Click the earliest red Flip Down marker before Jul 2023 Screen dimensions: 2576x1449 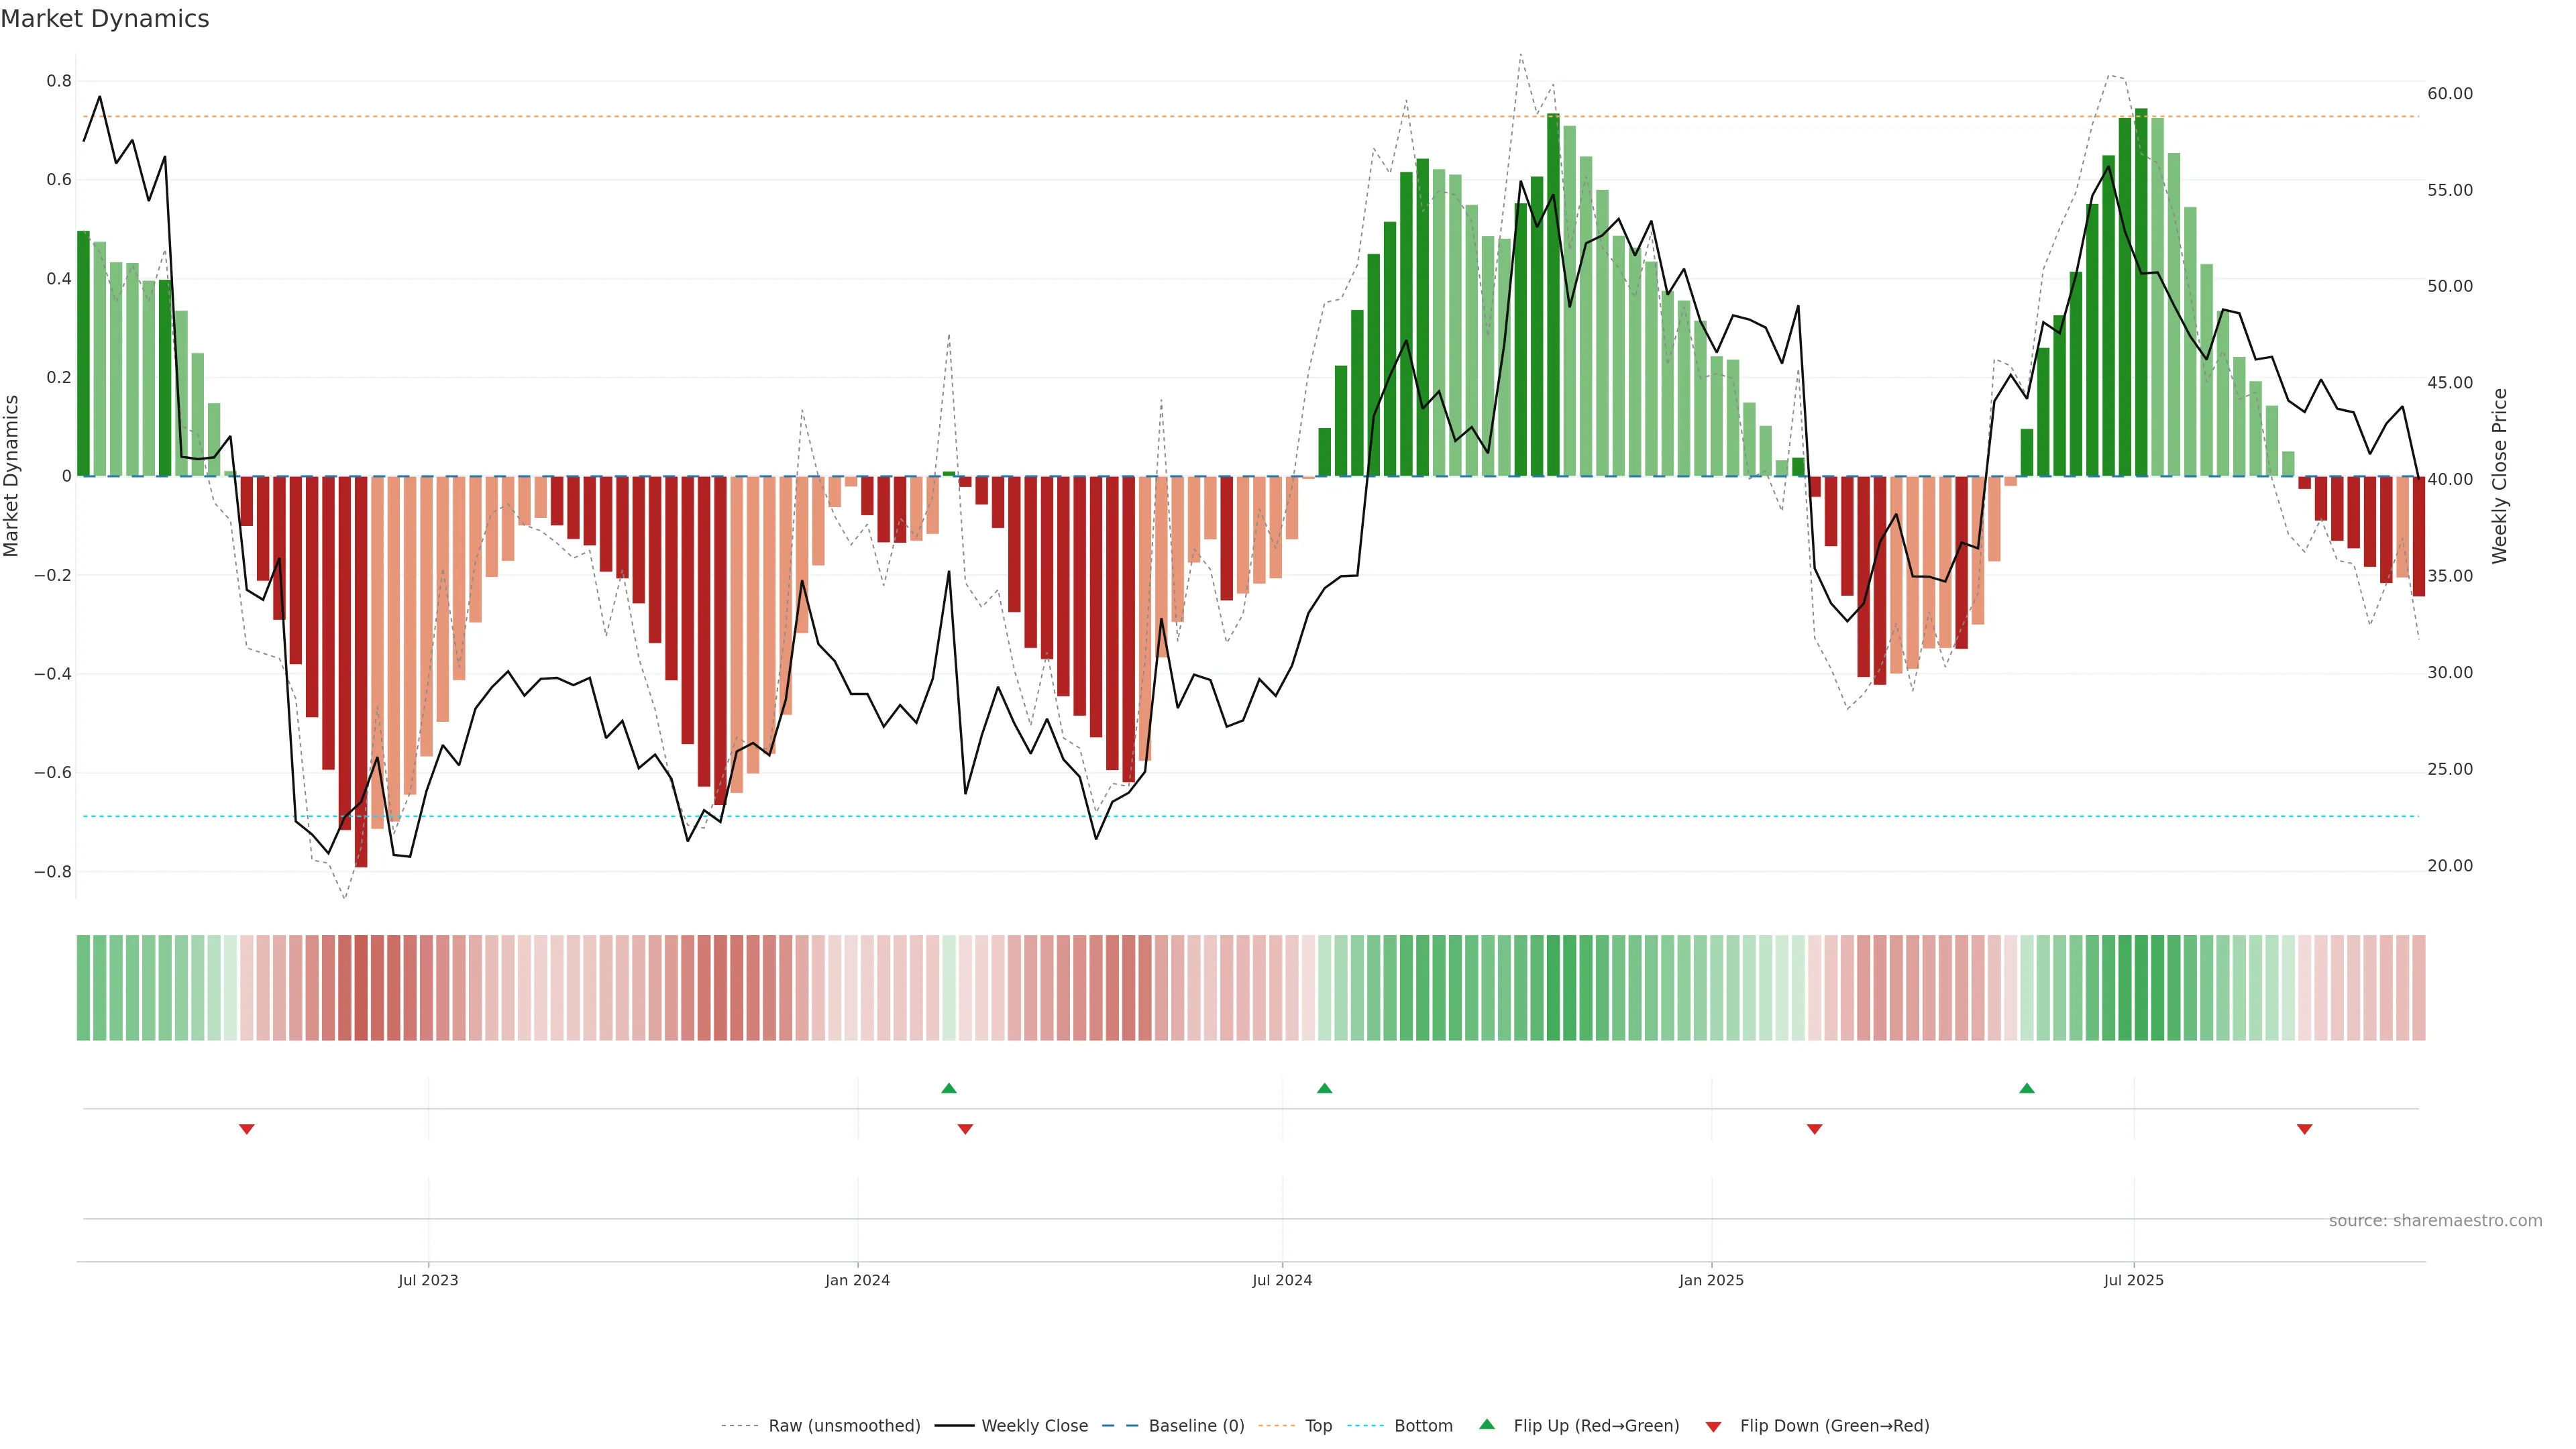247,1129
